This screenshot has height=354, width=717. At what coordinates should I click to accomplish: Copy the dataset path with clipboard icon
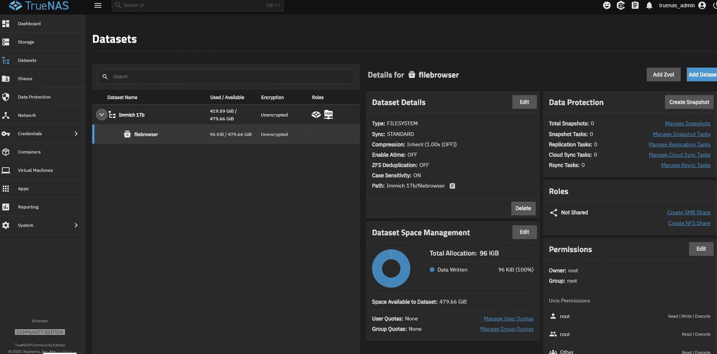click(x=452, y=186)
